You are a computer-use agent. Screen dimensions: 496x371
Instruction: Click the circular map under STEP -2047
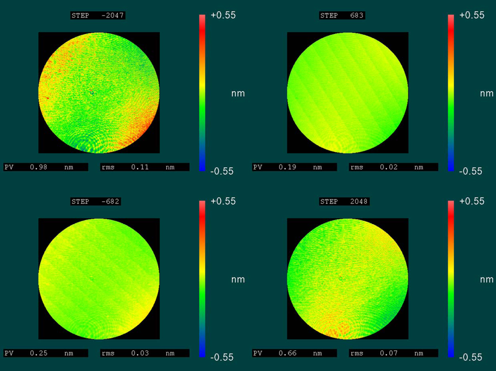(99, 93)
